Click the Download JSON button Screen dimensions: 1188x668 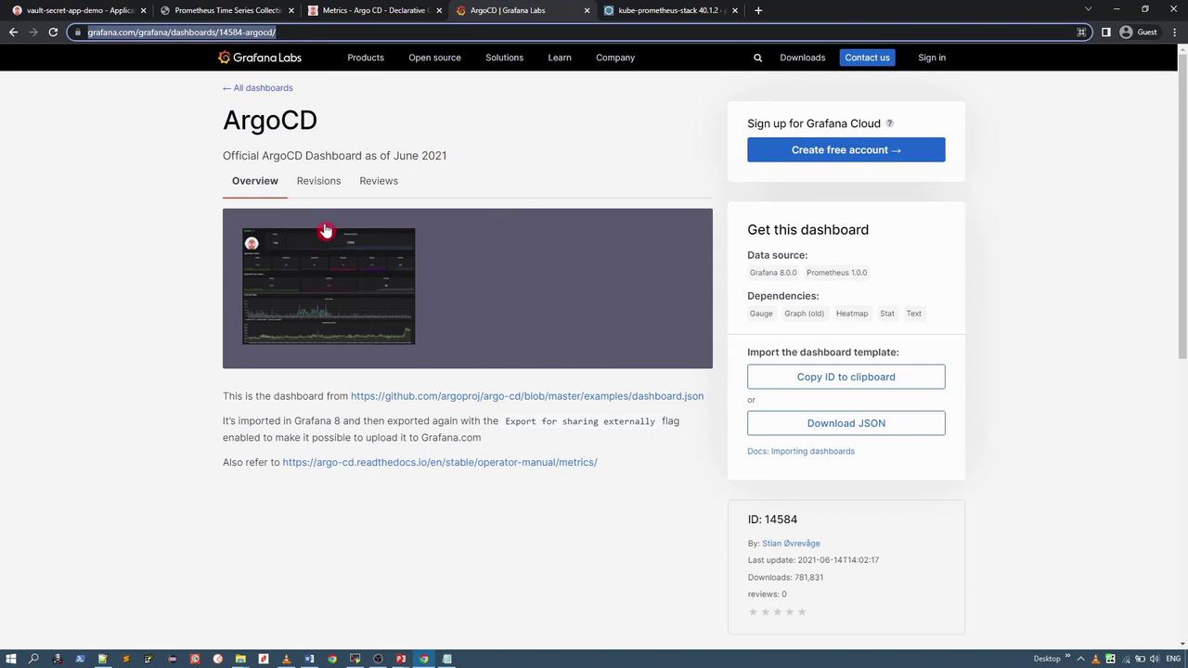point(846,423)
